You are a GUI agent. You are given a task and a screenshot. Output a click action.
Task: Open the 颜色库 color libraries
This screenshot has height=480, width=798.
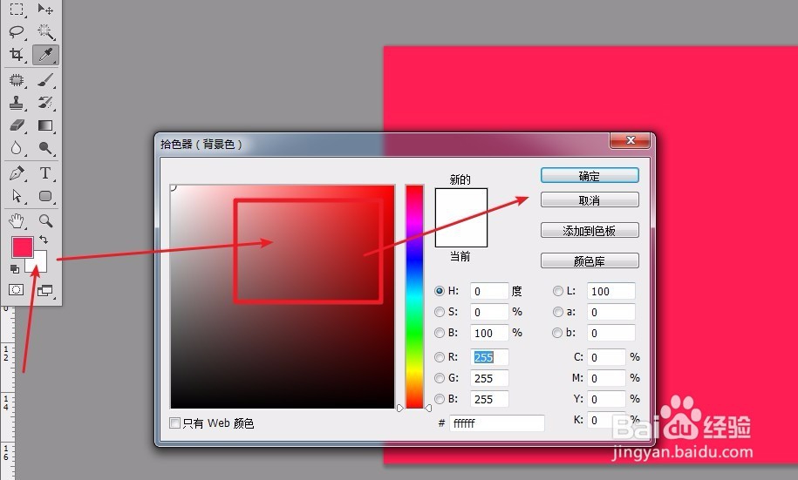[x=590, y=260]
